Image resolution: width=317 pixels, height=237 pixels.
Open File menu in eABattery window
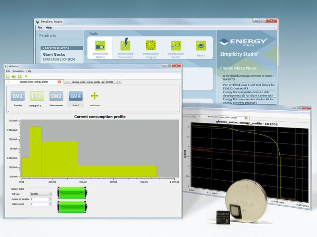[8, 71]
